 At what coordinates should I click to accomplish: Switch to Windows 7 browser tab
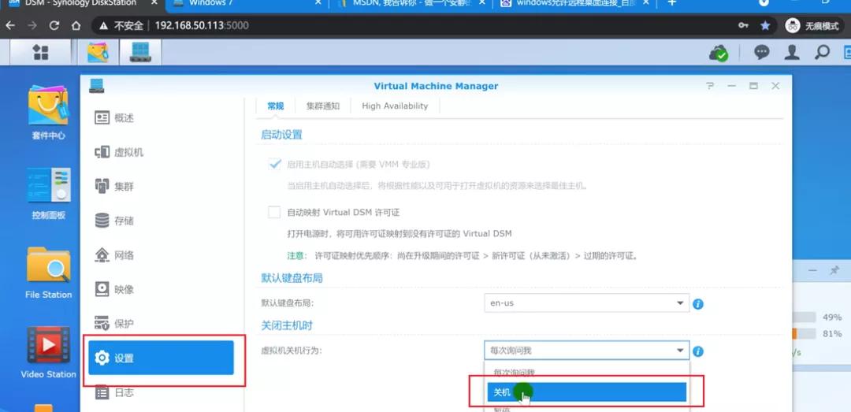247,4
